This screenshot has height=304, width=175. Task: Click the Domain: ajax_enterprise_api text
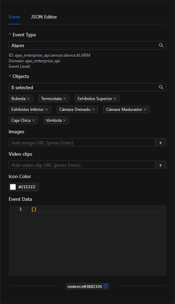34,61
